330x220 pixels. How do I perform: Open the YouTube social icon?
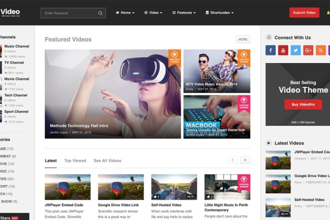[283, 50]
